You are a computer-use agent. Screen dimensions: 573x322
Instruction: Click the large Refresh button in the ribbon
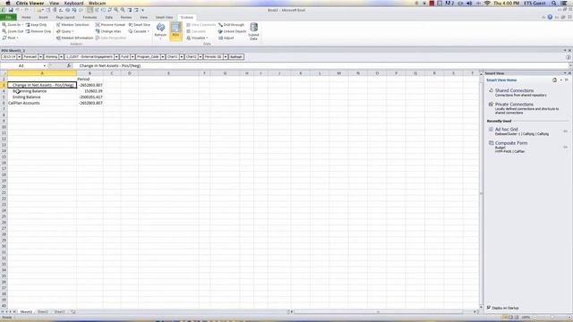[160, 30]
